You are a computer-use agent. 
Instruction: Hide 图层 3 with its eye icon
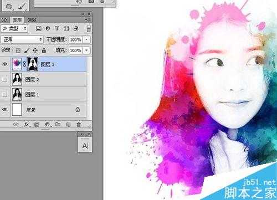click(5, 64)
